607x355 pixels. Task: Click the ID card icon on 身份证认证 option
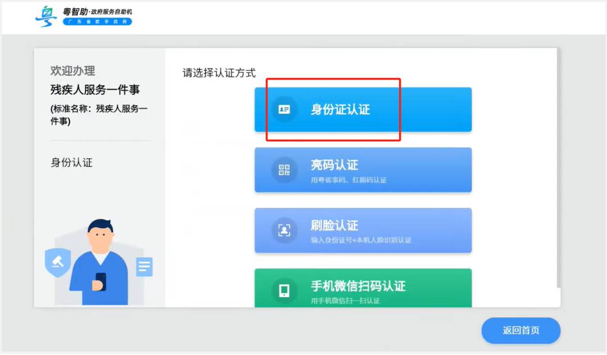(285, 109)
